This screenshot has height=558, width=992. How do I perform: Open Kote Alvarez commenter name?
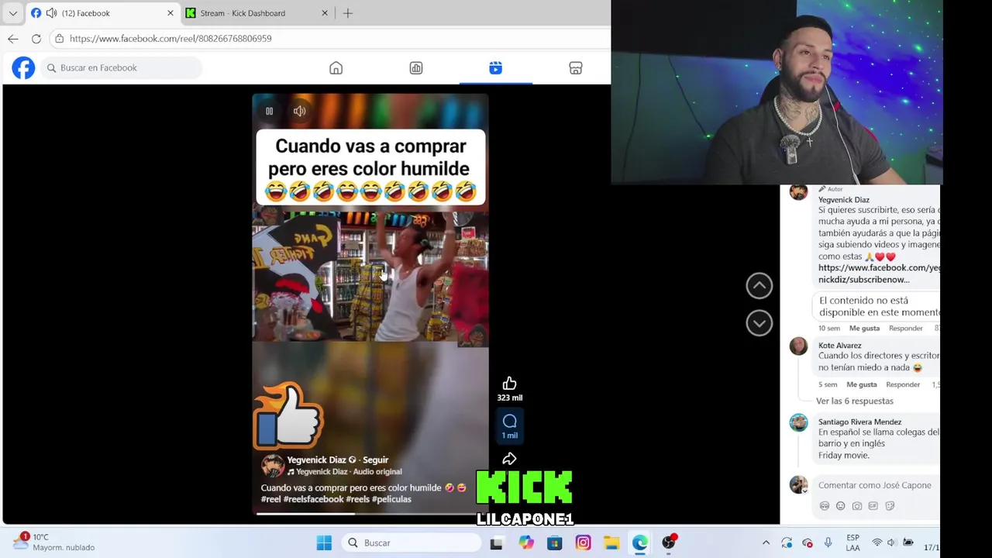click(839, 345)
